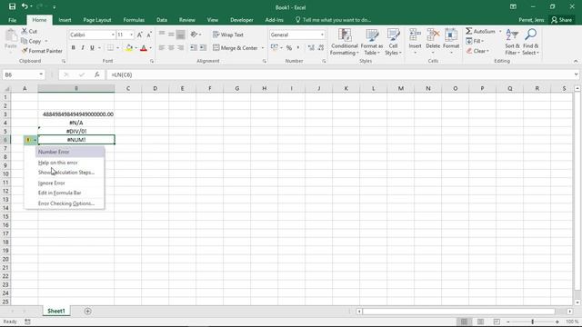Adjust the zoom slider
This screenshot has width=582, height=327.
(x=532, y=322)
